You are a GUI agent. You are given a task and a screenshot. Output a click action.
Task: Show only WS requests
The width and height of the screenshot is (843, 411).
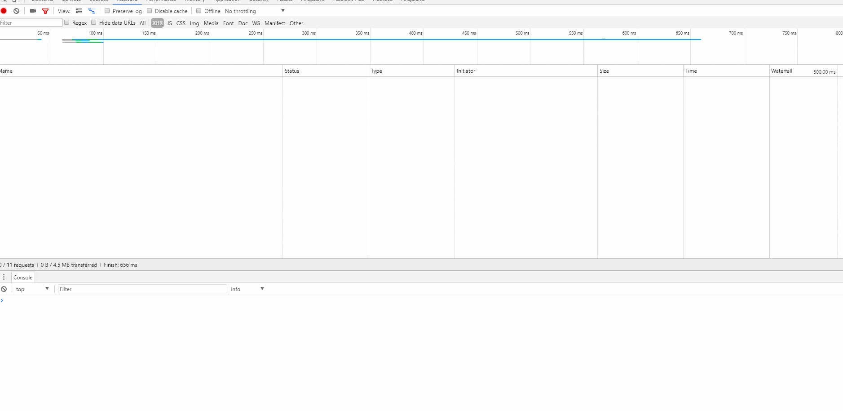(256, 23)
